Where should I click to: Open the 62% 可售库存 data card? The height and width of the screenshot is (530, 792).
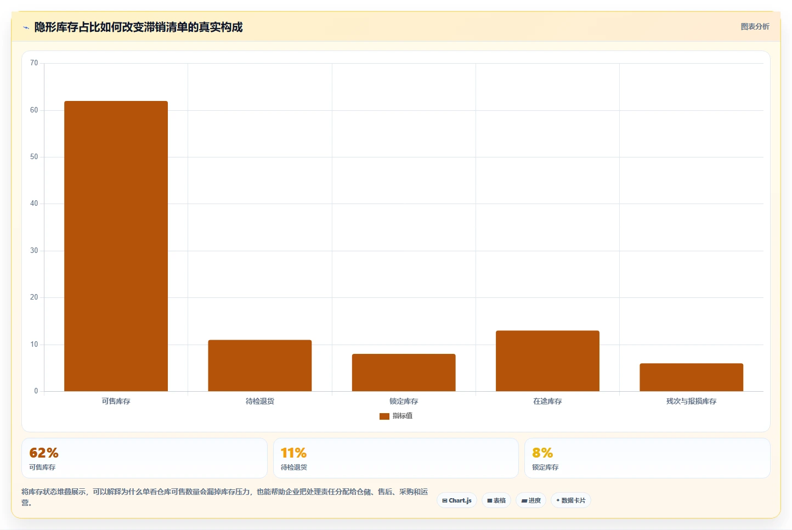pyautogui.click(x=144, y=458)
